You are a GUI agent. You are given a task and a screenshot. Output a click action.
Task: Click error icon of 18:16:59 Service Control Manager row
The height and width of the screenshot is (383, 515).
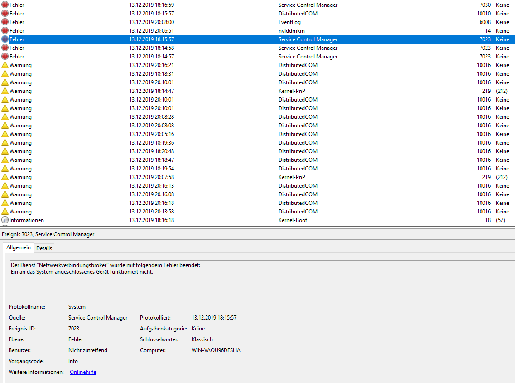pyautogui.click(x=5, y=5)
